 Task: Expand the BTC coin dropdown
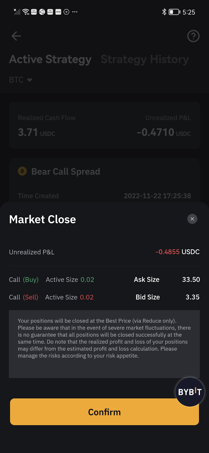(x=21, y=80)
